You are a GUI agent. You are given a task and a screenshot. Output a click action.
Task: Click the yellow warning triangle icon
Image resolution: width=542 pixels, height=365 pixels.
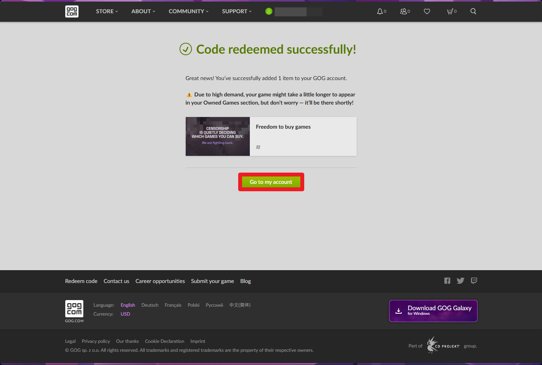click(x=189, y=95)
